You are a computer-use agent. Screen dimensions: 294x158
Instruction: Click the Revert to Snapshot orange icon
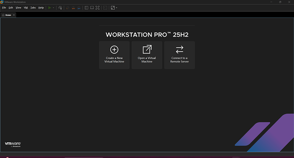[73, 8]
